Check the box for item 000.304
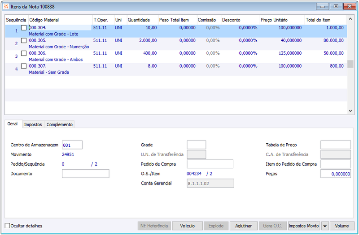The image size is (359, 235). (24, 28)
